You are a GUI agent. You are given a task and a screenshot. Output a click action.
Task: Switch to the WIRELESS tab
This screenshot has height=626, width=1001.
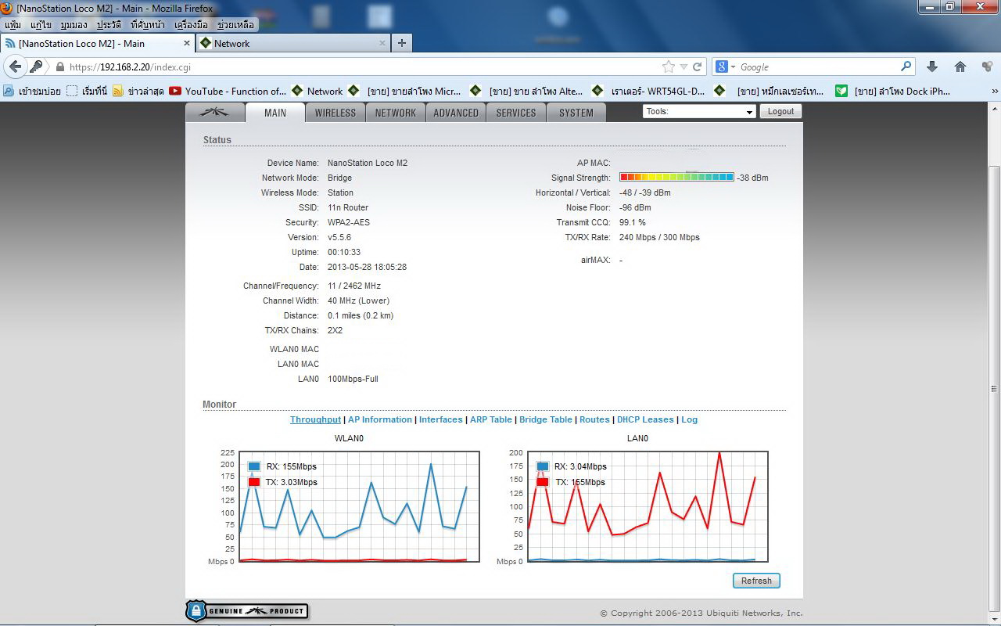(335, 113)
